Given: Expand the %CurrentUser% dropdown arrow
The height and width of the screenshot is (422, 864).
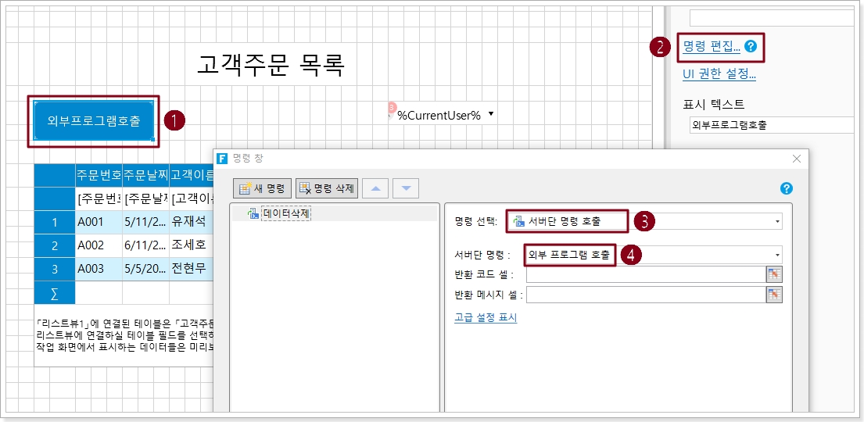Looking at the screenshot, I should point(491,114).
